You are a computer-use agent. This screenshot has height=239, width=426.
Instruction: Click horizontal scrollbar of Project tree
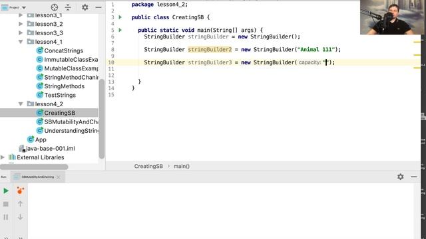click(x=34, y=167)
